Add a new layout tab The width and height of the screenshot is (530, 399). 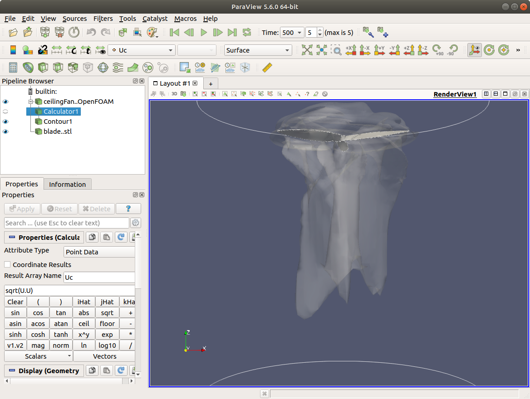click(211, 84)
